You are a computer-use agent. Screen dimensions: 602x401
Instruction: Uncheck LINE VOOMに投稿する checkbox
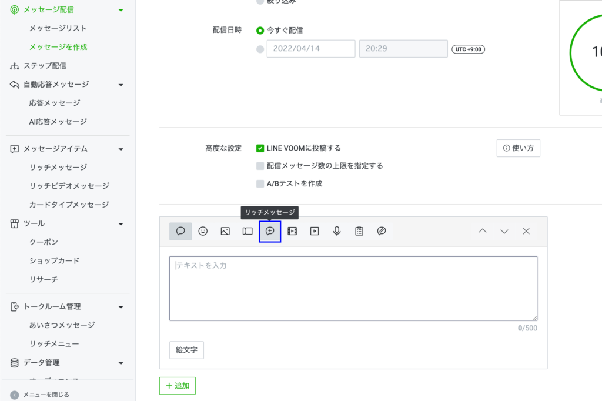(260, 148)
